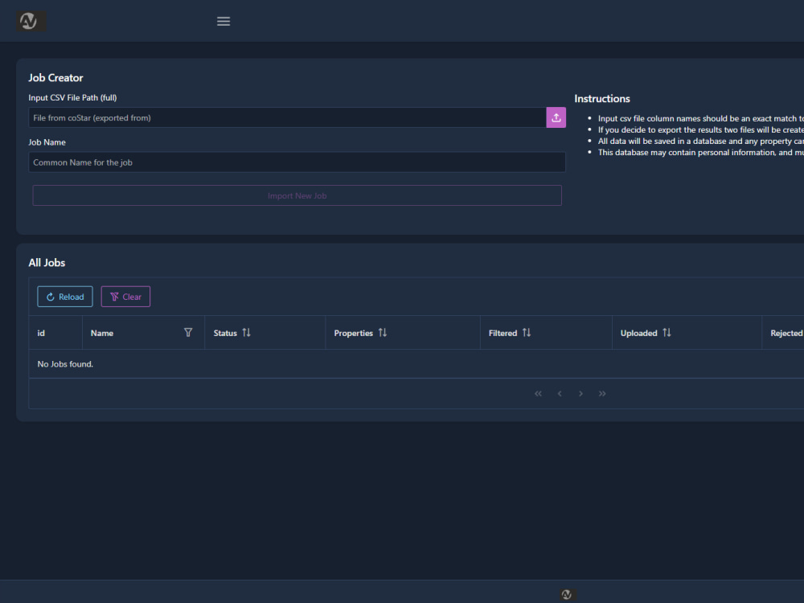Image resolution: width=804 pixels, height=603 pixels.
Task: Go to first page of the paginator
Action: [538, 393]
